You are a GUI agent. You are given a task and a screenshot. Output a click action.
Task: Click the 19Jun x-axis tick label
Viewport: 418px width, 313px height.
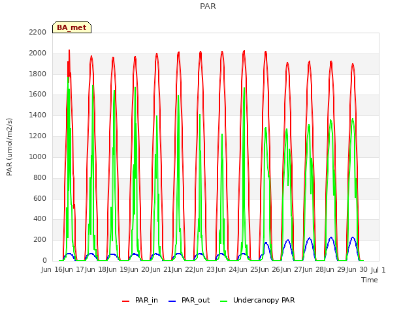tap(129, 270)
